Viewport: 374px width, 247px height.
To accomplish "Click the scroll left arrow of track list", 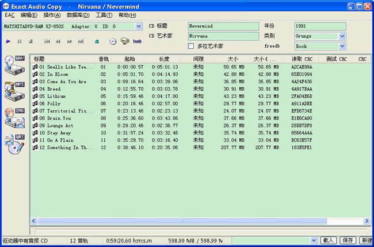I will coord(34,221).
